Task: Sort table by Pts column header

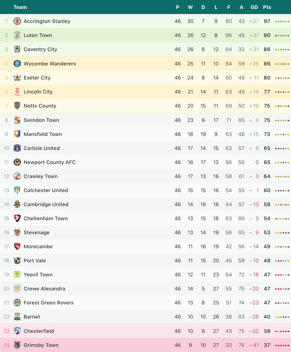Action: (x=267, y=7)
